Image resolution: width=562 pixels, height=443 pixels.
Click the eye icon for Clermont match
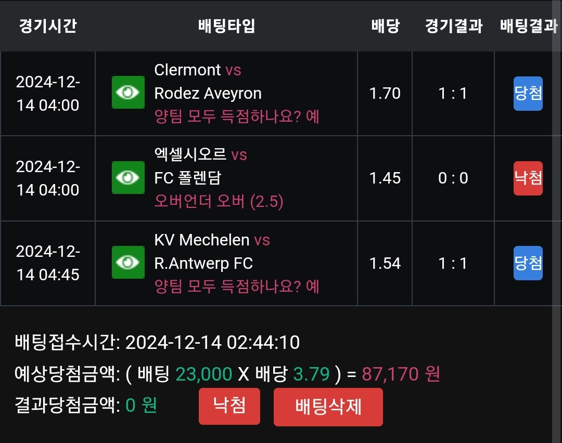click(x=128, y=93)
